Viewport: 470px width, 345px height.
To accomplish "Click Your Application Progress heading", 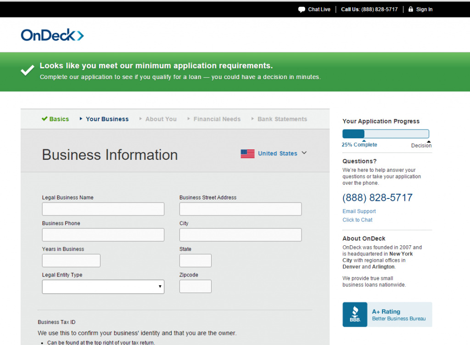I will 381,121.
